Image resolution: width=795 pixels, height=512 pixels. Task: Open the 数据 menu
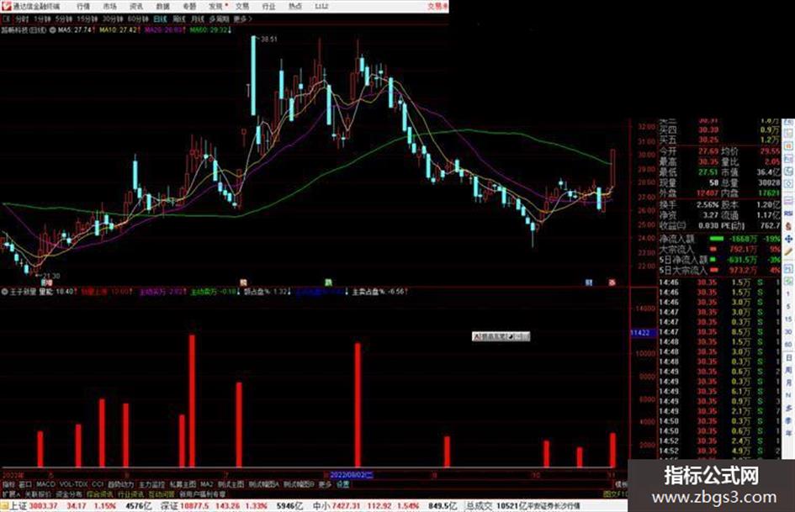162,7
